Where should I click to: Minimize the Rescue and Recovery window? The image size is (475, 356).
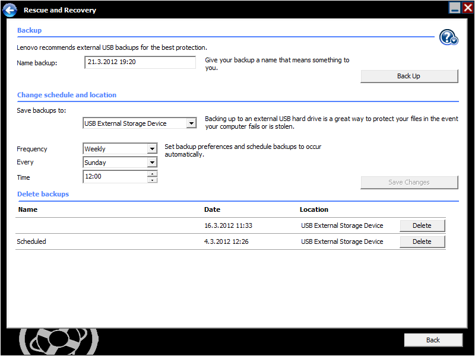455,8
